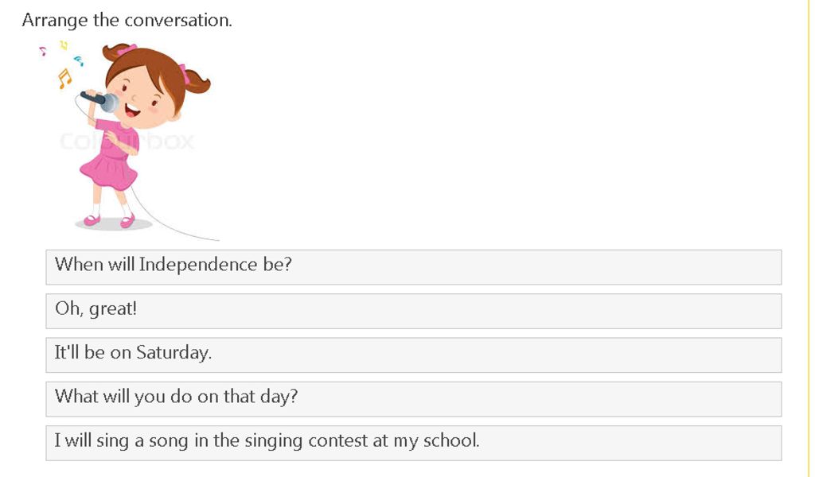Screen dimensions: 815x477
Task: Click the microphone in the girl's hand
Action: point(100,100)
